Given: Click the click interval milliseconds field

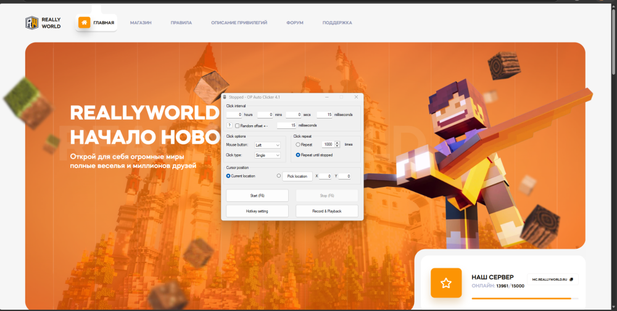Looking at the screenshot, I should click(325, 115).
